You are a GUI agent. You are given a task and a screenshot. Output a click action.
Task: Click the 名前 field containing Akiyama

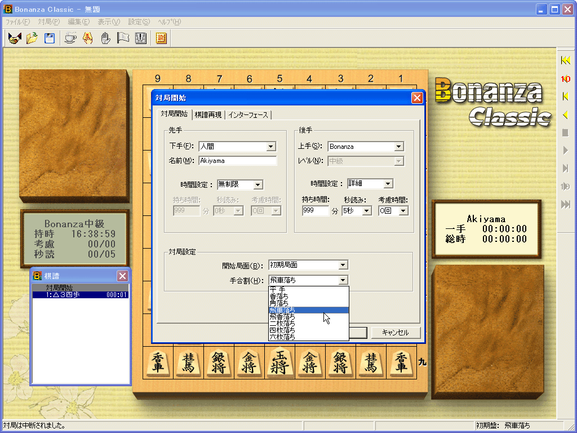click(237, 161)
